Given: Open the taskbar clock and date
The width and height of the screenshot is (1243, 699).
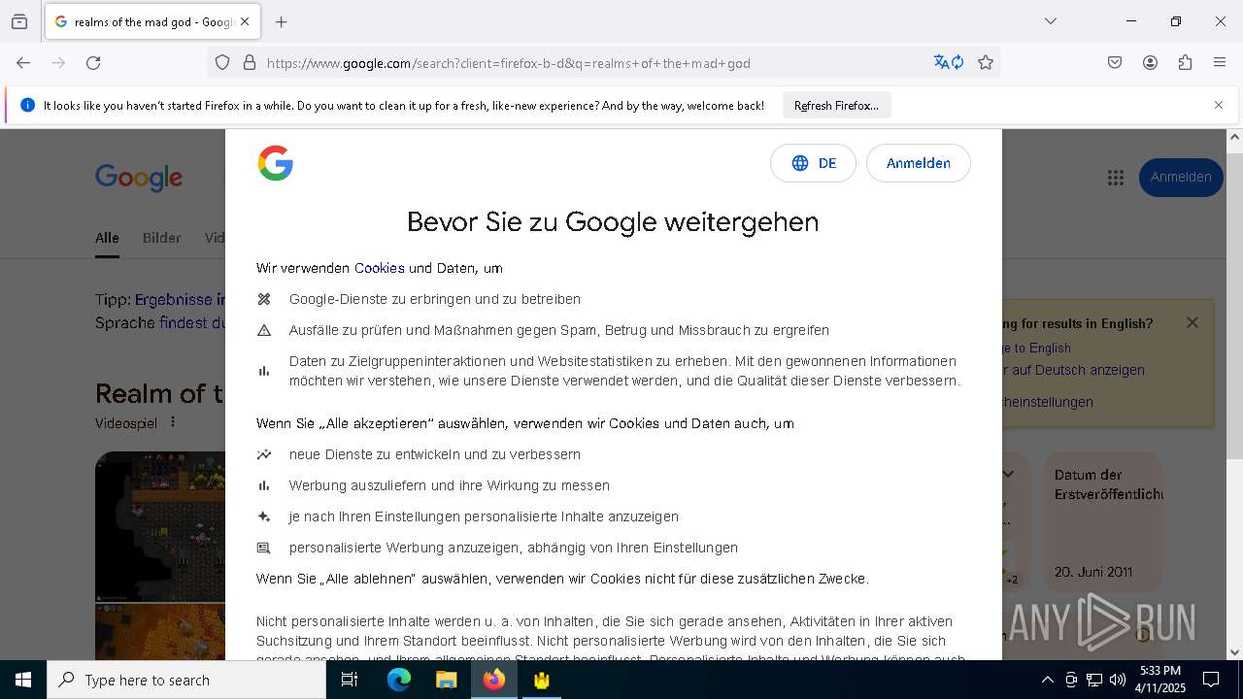Looking at the screenshot, I should 1160,680.
